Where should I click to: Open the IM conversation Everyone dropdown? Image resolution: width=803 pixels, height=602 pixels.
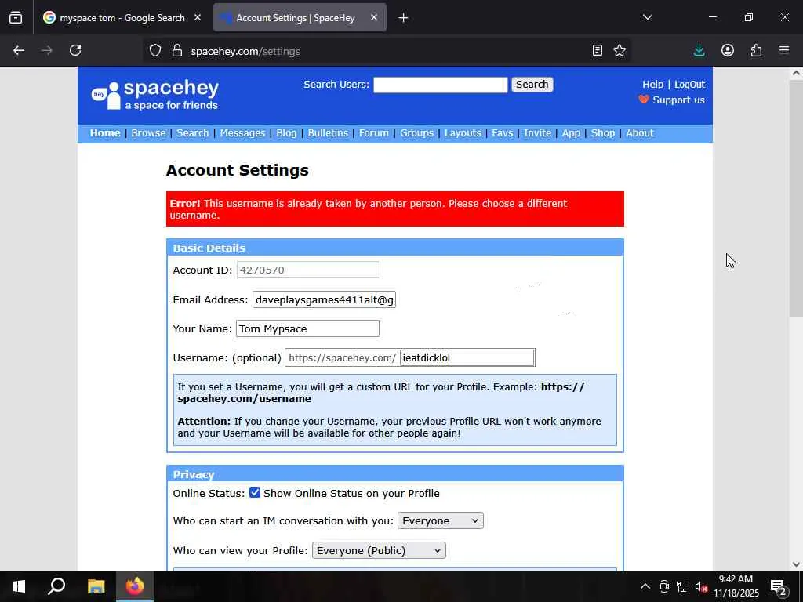point(441,520)
